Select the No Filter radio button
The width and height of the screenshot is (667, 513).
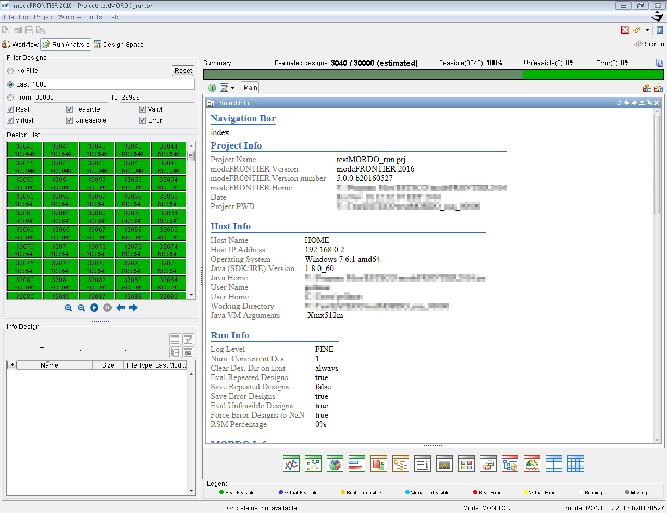[10, 71]
